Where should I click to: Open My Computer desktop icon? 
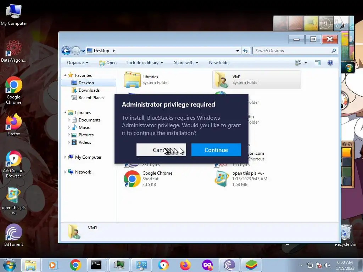(14, 15)
